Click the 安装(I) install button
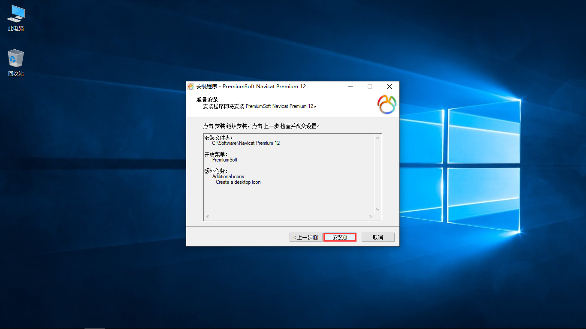 click(x=340, y=237)
